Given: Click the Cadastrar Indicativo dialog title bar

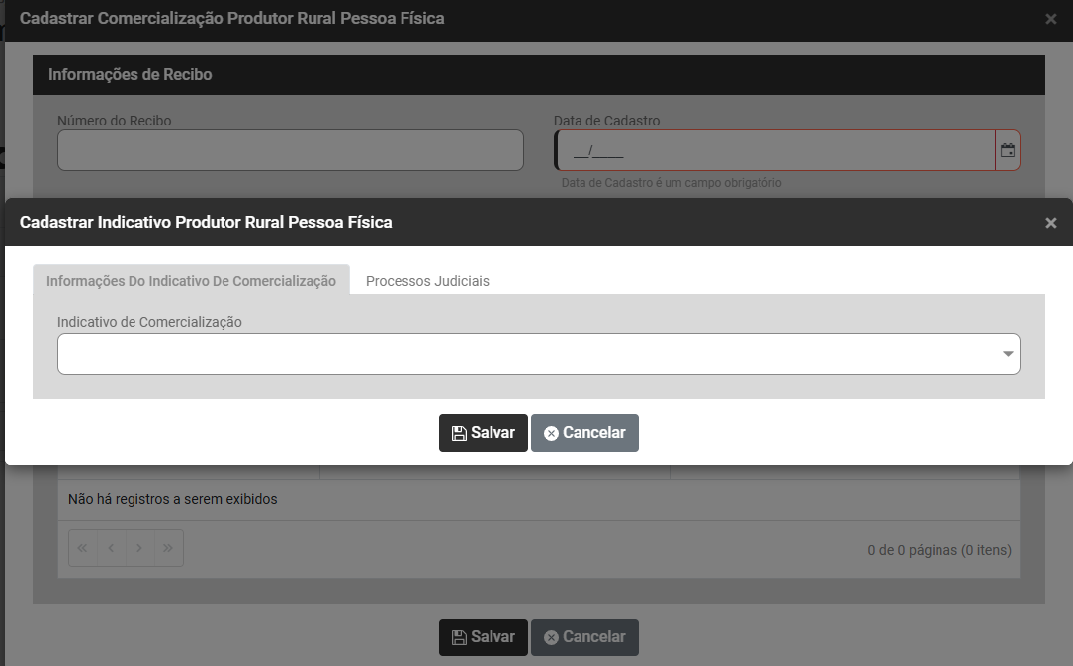Looking at the screenshot, I should pyautogui.click(x=494, y=222).
